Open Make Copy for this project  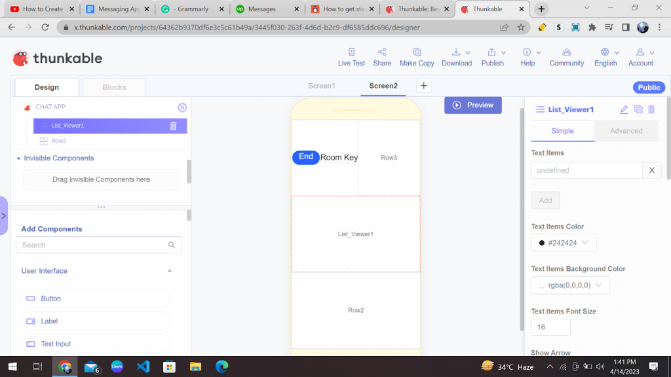(x=417, y=56)
